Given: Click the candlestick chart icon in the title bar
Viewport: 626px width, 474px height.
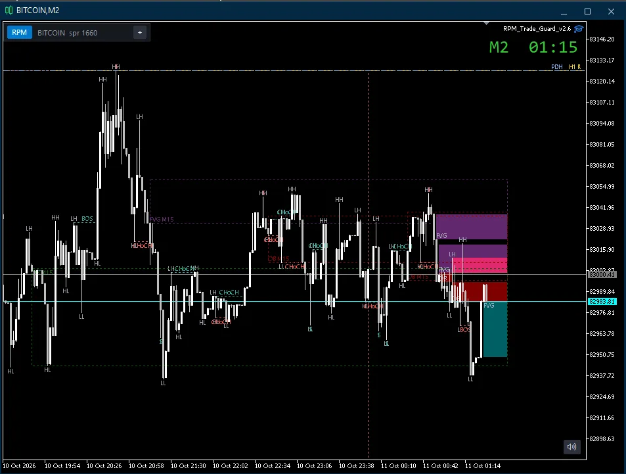Looking at the screenshot, I should pos(9,10).
